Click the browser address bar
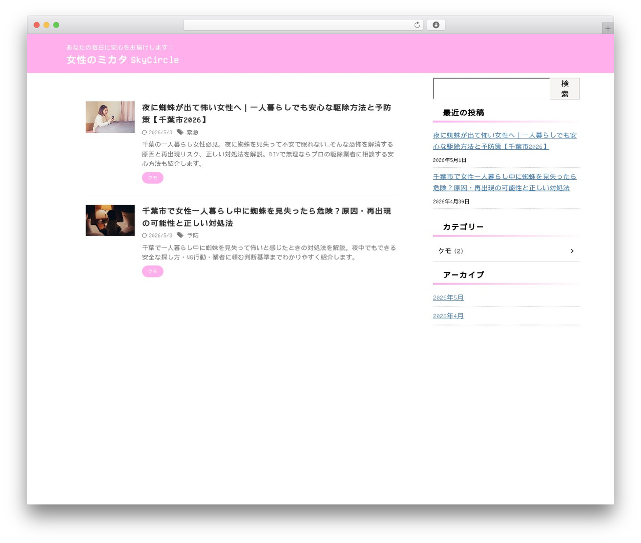641x543 pixels. click(x=303, y=25)
